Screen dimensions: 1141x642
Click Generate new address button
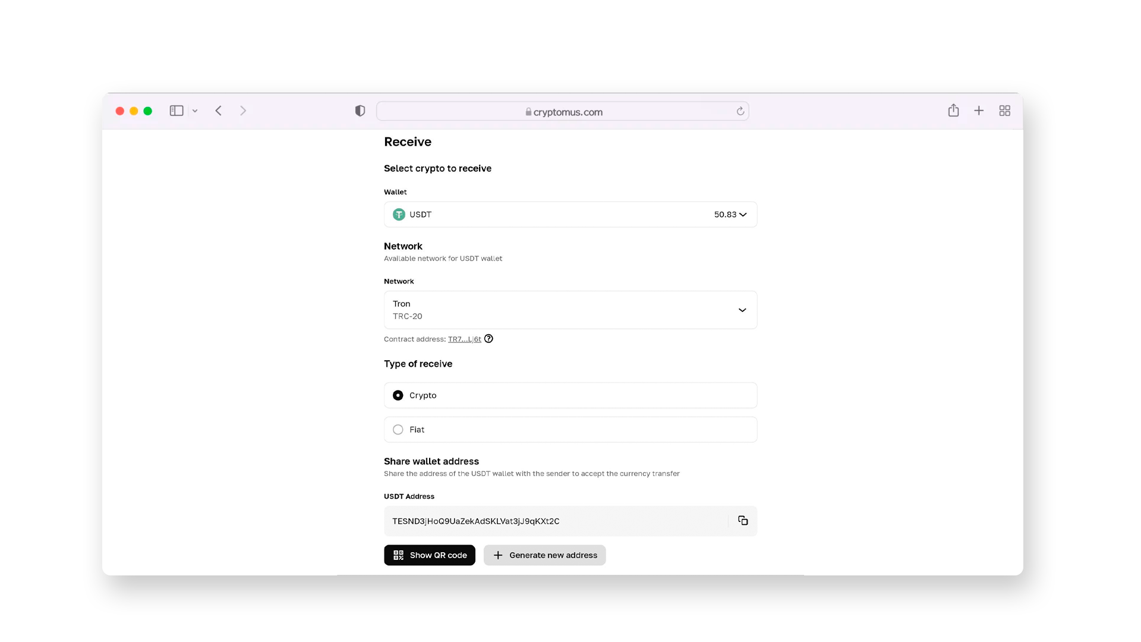point(544,555)
